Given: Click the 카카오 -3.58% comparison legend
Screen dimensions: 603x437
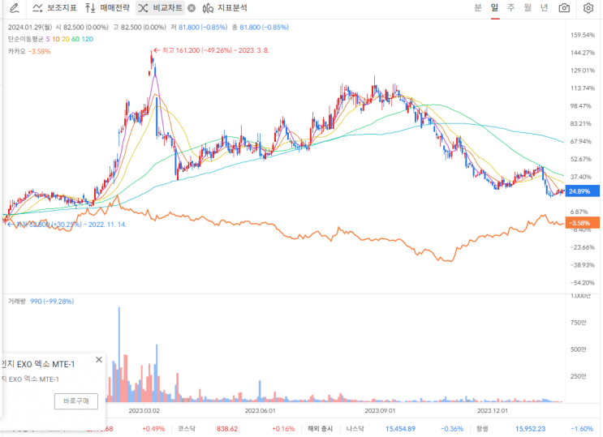Looking at the screenshot, I should 29,51.
